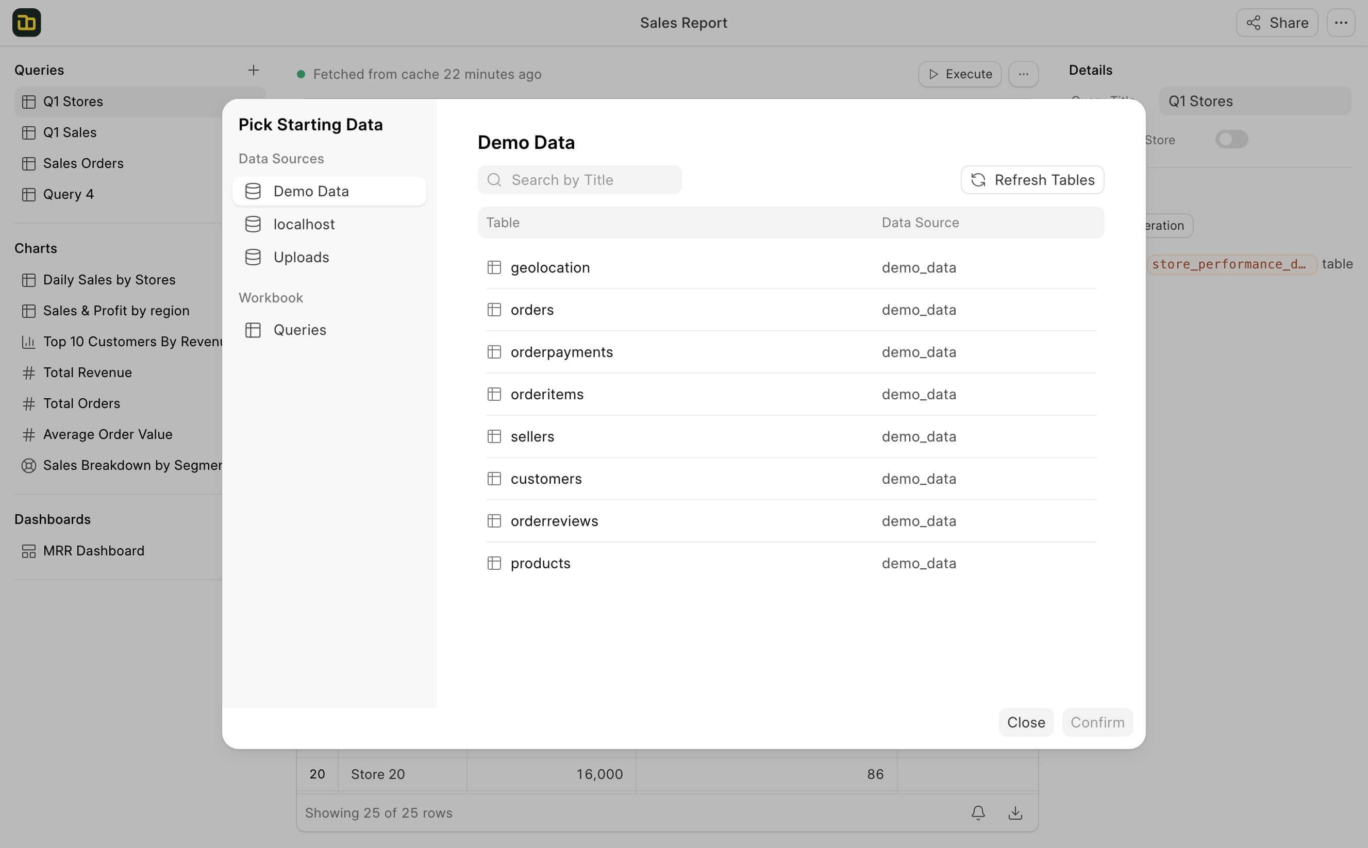The width and height of the screenshot is (1368, 848).
Task: Open the MRR Dashboard item
Action: tap(93, 551)
